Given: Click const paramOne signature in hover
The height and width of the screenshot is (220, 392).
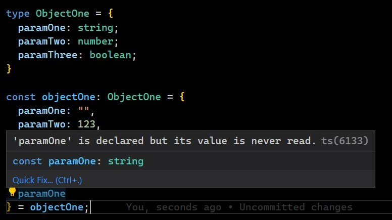Looking at the screenshot, I should (78, 161).
